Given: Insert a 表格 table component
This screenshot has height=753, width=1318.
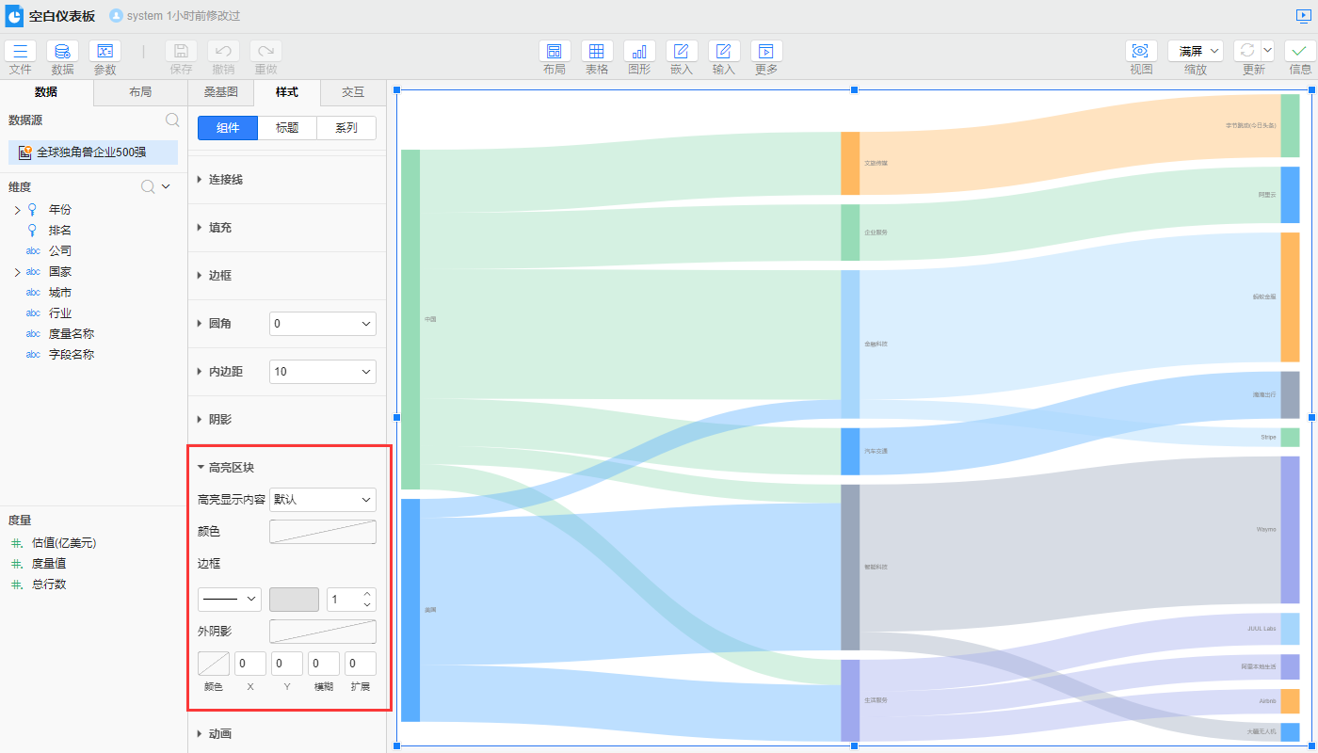Looking at the screenshot, I should 597,52.
